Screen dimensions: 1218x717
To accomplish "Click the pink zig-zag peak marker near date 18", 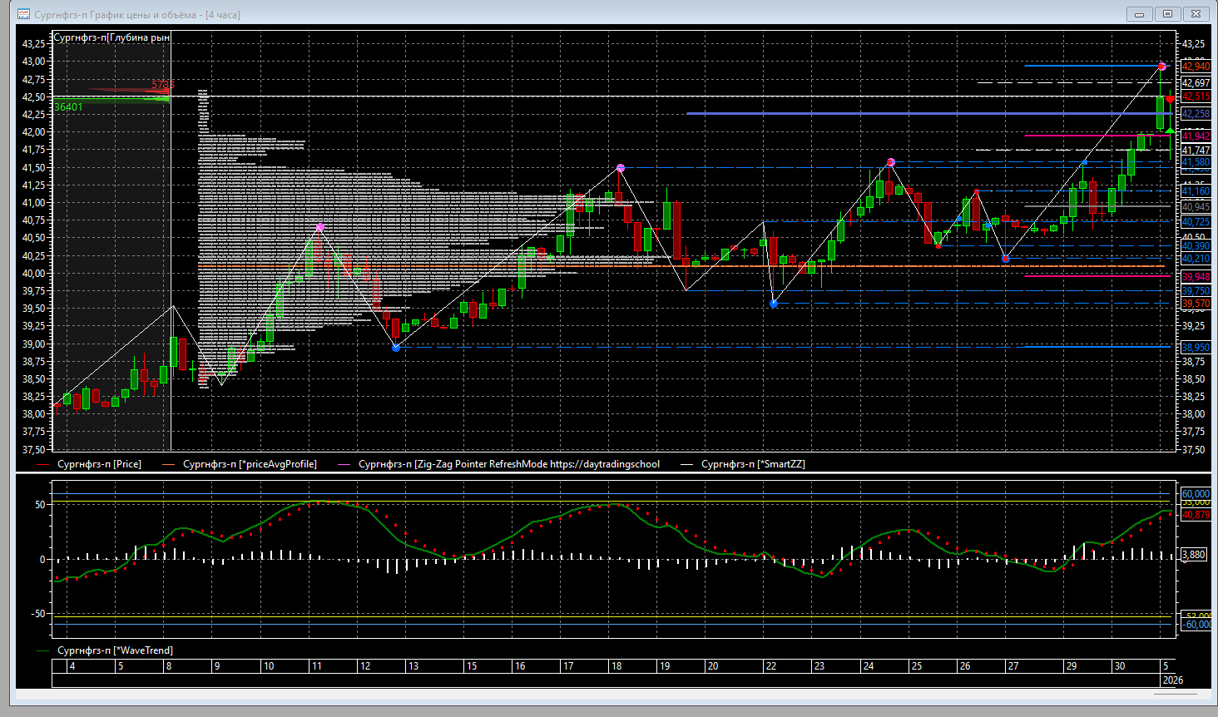I will (x=621, y=168).
